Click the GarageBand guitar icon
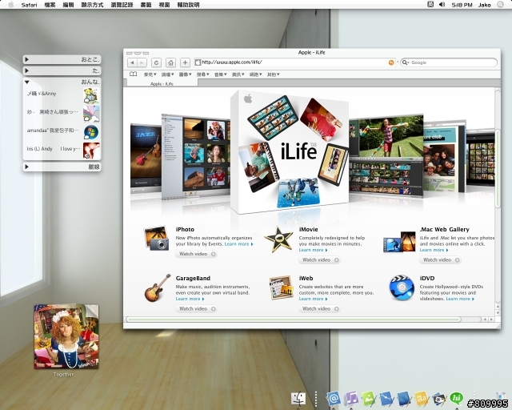 158,288
